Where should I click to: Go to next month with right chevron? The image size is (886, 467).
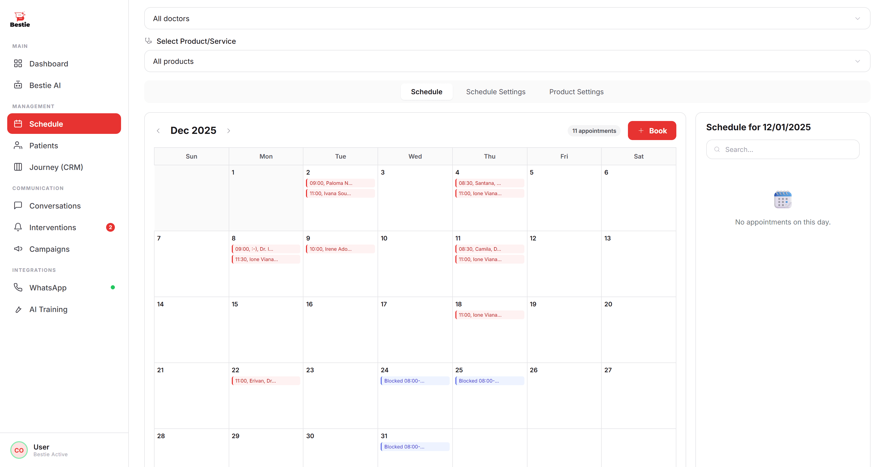229,131
